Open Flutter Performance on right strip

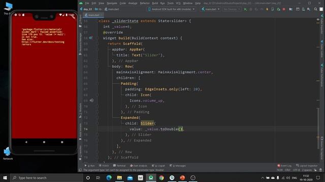coord(322,75)
